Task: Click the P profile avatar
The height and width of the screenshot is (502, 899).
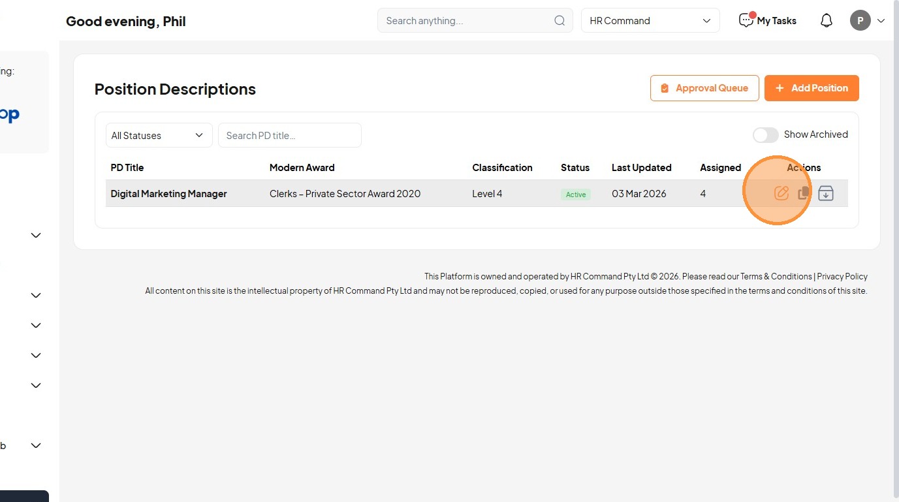Action: coord(860,21)
